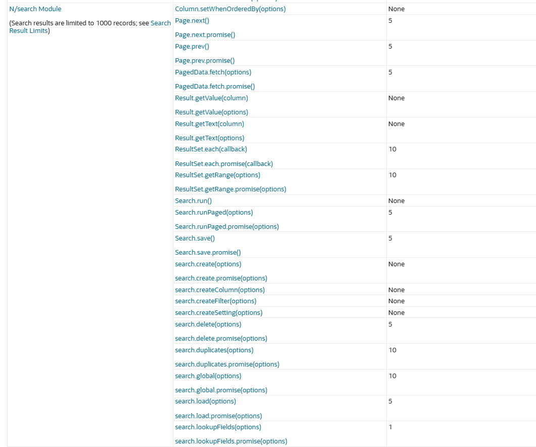Screen dimensions: 536x447
Task: Follow the Search.save.promise() link
Action: (208, 253)
